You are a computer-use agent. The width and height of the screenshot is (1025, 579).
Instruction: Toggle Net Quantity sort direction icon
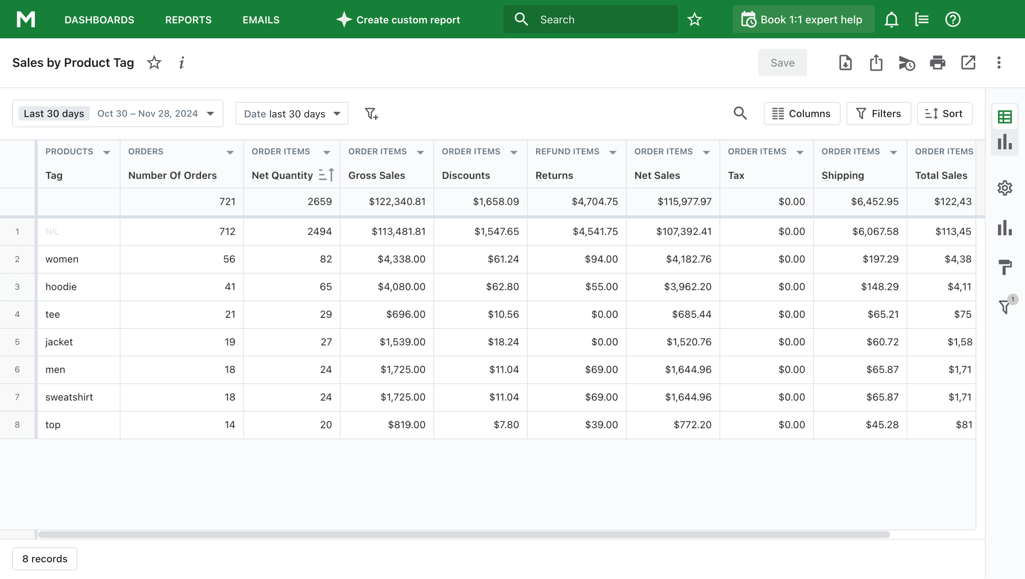coord(326,175)
